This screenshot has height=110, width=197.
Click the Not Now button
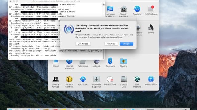coord(111,44)
